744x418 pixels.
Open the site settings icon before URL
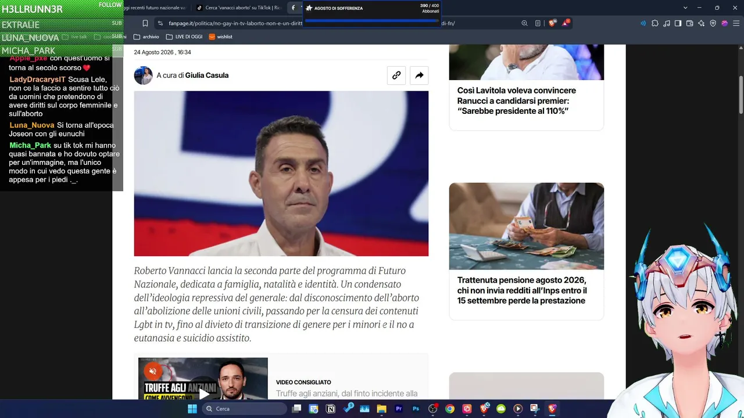(x=160, y=23)
